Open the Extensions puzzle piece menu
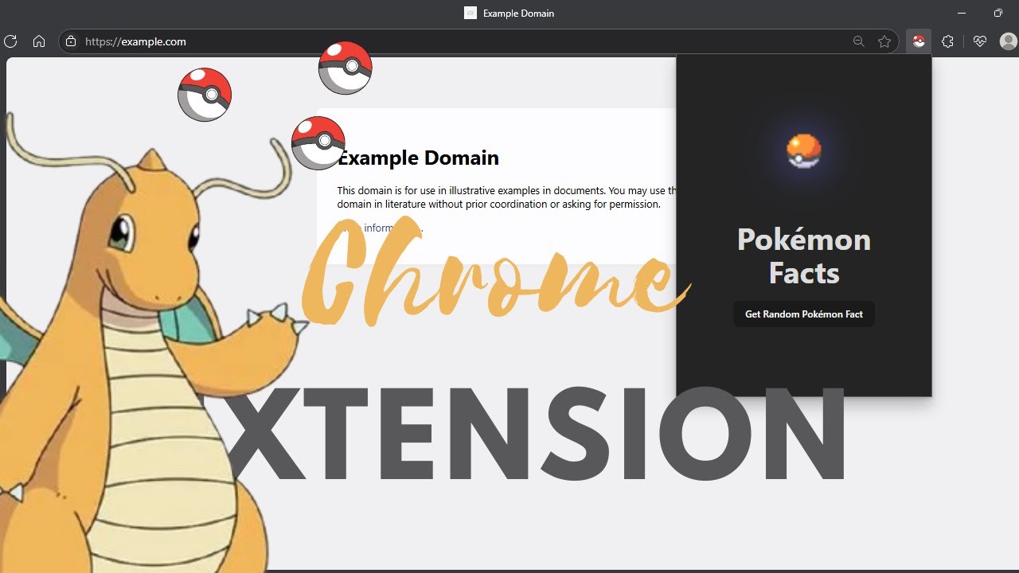This screenshot has width=1019, height=573. (947, 41)
